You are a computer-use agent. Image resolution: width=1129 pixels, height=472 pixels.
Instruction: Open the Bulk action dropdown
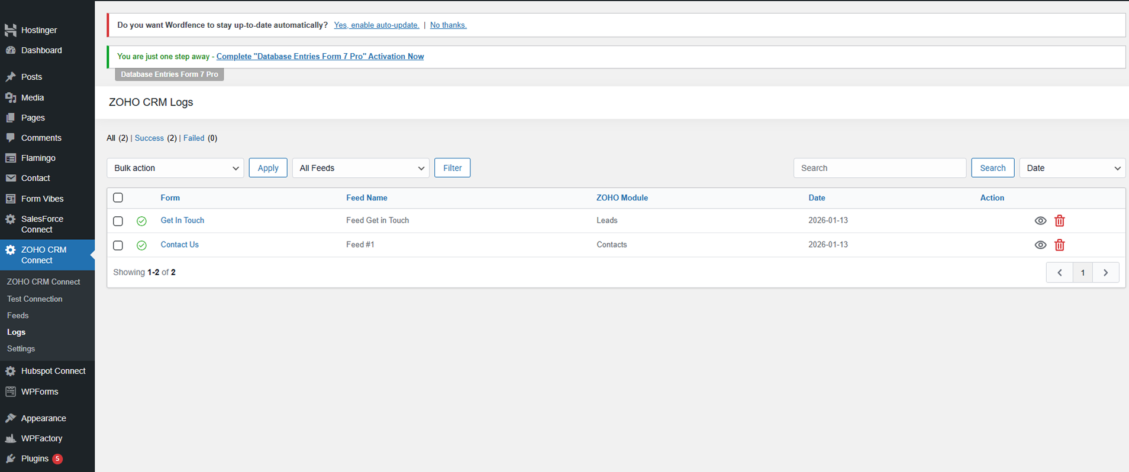(x=175, y=168)
